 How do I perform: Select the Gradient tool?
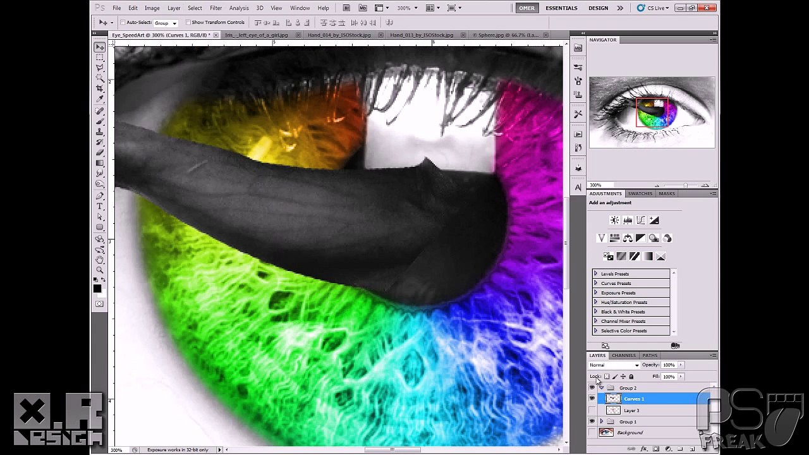point(100,163)
